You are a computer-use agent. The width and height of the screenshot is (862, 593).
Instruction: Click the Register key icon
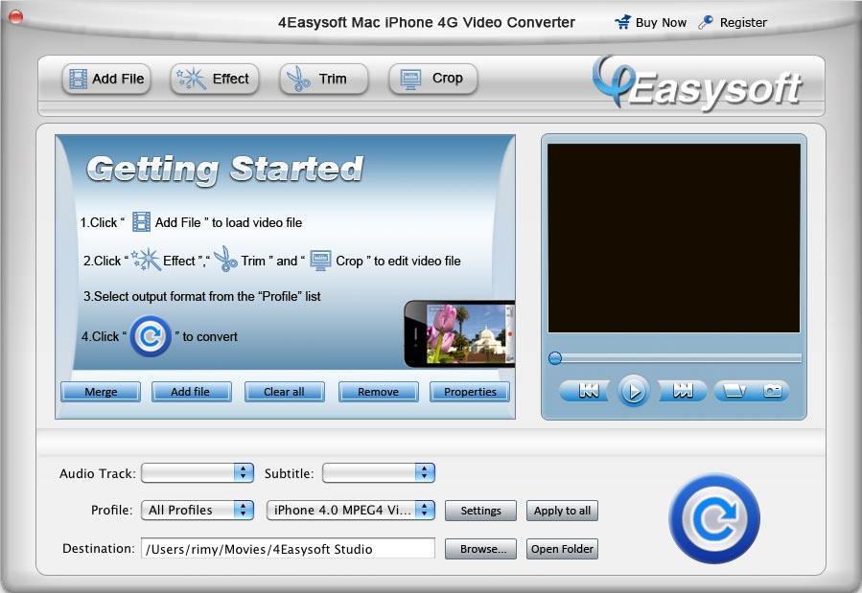pos(706,22)
